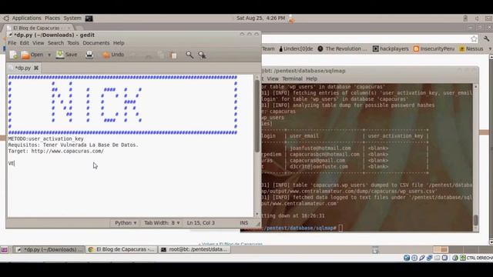
Task: Save the dp.py document
Action: click(x=67, y=55)
